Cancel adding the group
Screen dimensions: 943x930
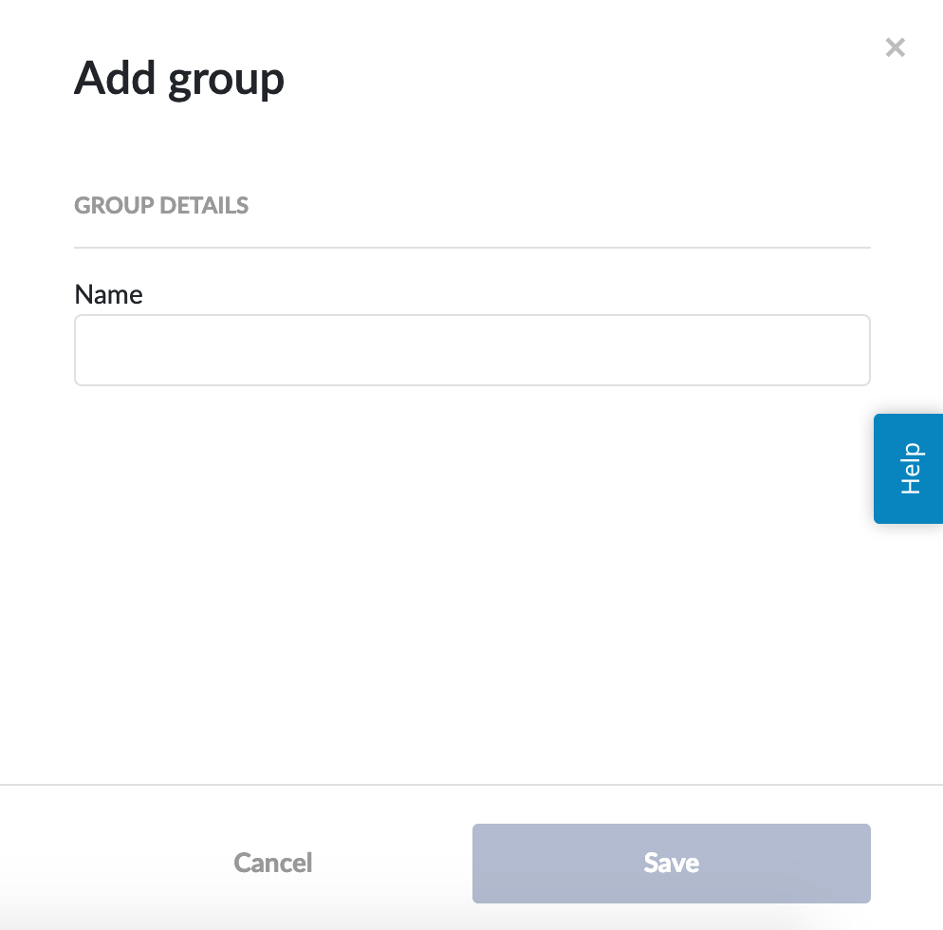click(273, 863)
